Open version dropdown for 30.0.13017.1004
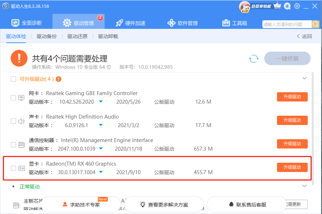Image resolution: width=322 pixels, height=214 pixels. point(101,172)
